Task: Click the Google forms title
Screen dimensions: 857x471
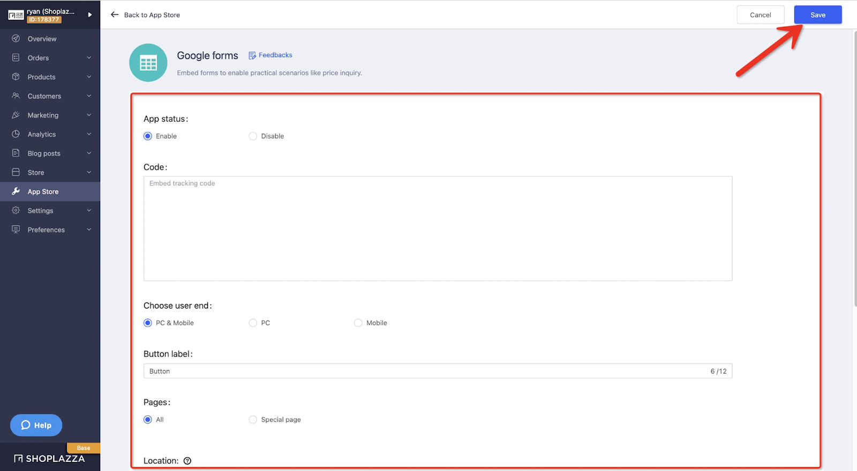Action: point(207,56)
